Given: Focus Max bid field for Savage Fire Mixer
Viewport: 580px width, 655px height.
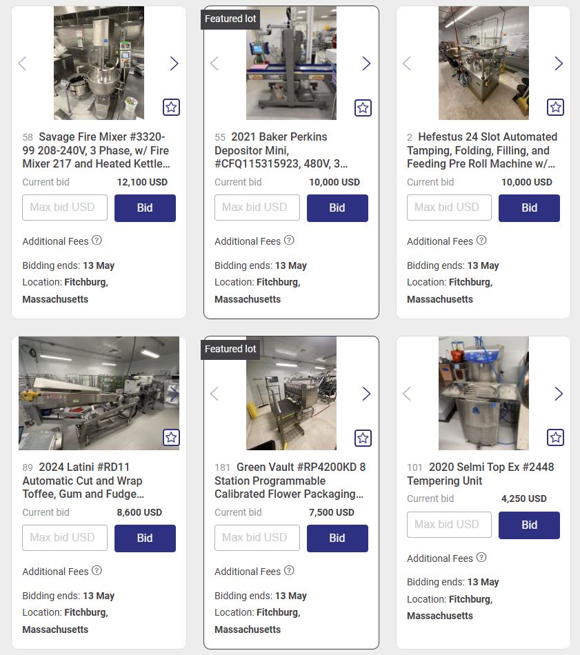Looking at the screenshot, I should click(x=65, y=208).
